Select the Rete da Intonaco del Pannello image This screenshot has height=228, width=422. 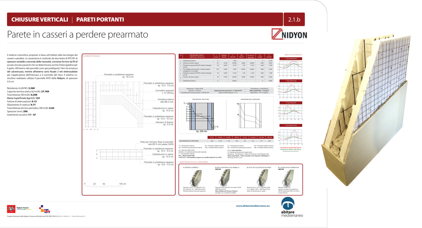click(225, 178)
